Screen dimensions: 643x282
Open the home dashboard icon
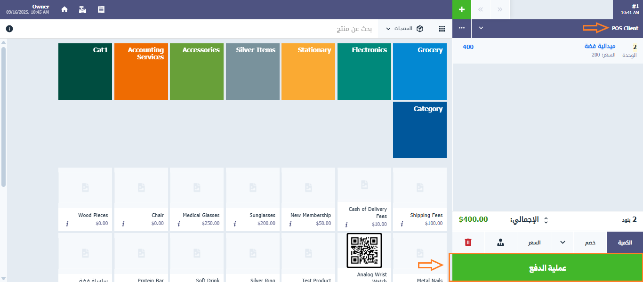[64, 9]
